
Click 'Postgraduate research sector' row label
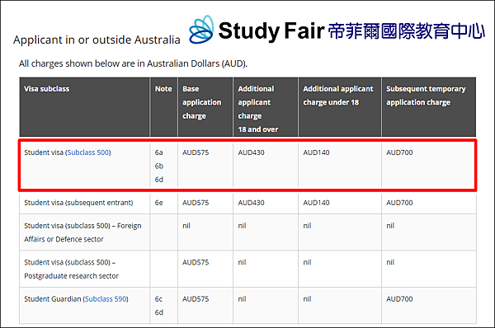pos(71,269)
